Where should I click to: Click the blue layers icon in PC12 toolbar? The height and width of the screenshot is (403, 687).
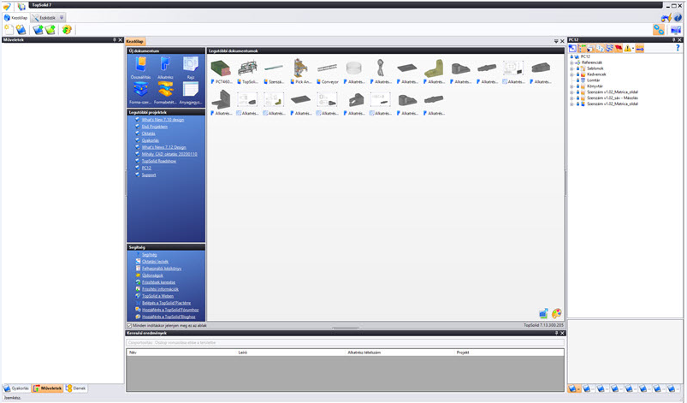point(609,48)
